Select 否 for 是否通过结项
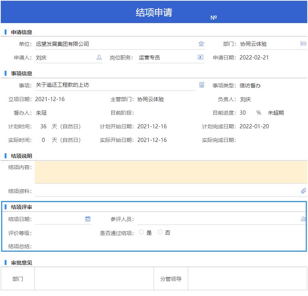 click(x=160, y=232)
